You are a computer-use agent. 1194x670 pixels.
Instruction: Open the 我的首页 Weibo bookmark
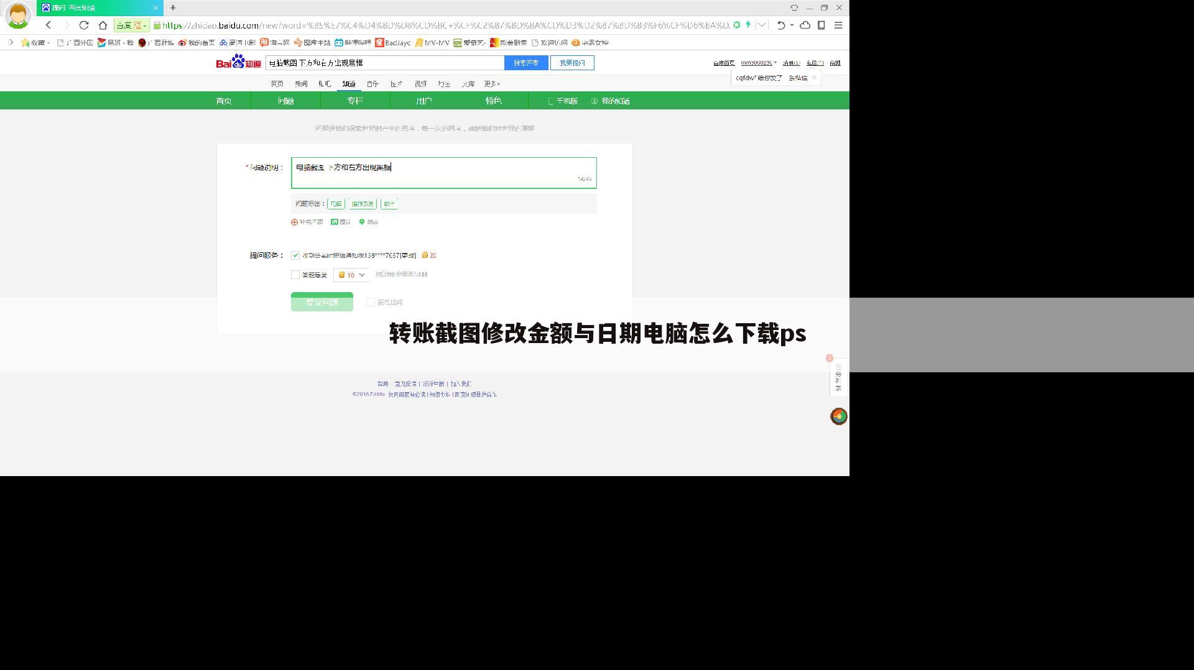point(197,43)
